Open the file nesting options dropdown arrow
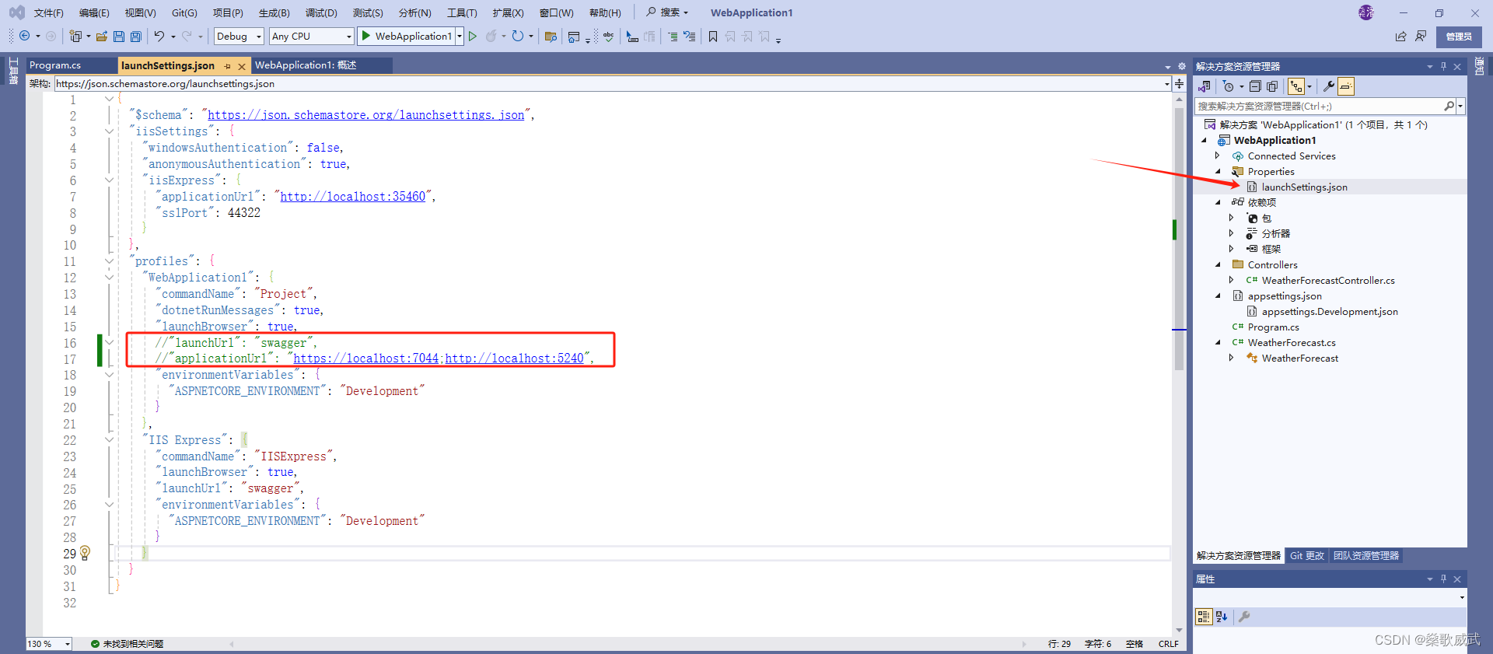The width and height of the screenshot is (1493, 654). (1309, 86)
